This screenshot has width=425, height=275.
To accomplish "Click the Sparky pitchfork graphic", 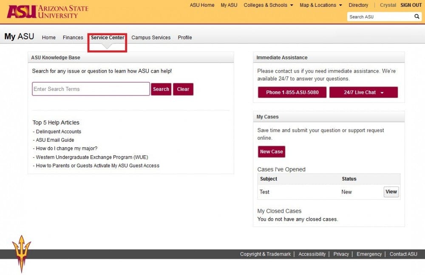I will (21, 255).
